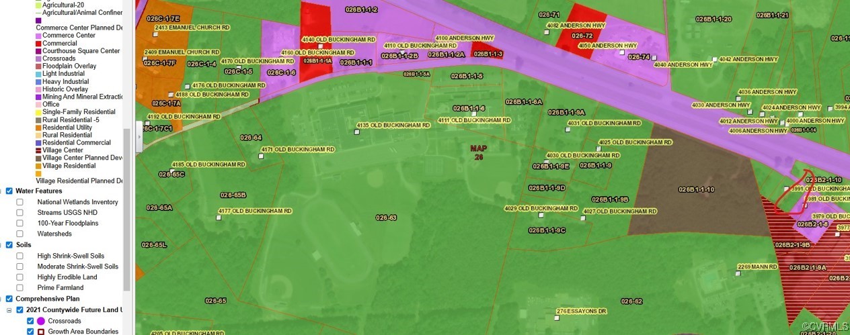Click parcel marker for 4031 Old Buckingham Rd

point(568,130)
